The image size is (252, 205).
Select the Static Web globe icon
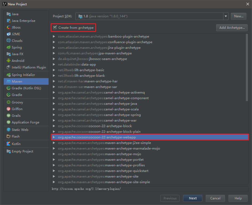[9, 130]
